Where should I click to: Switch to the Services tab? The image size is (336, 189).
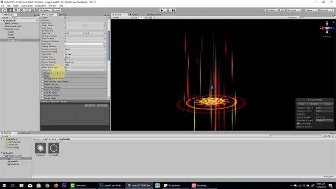tap(63, 15)
